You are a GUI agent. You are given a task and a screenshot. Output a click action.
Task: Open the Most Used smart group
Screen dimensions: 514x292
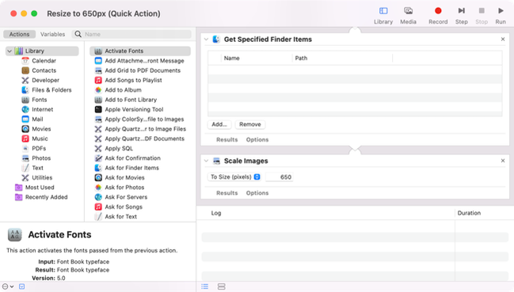pyautogui.click(x=40, y=188)
